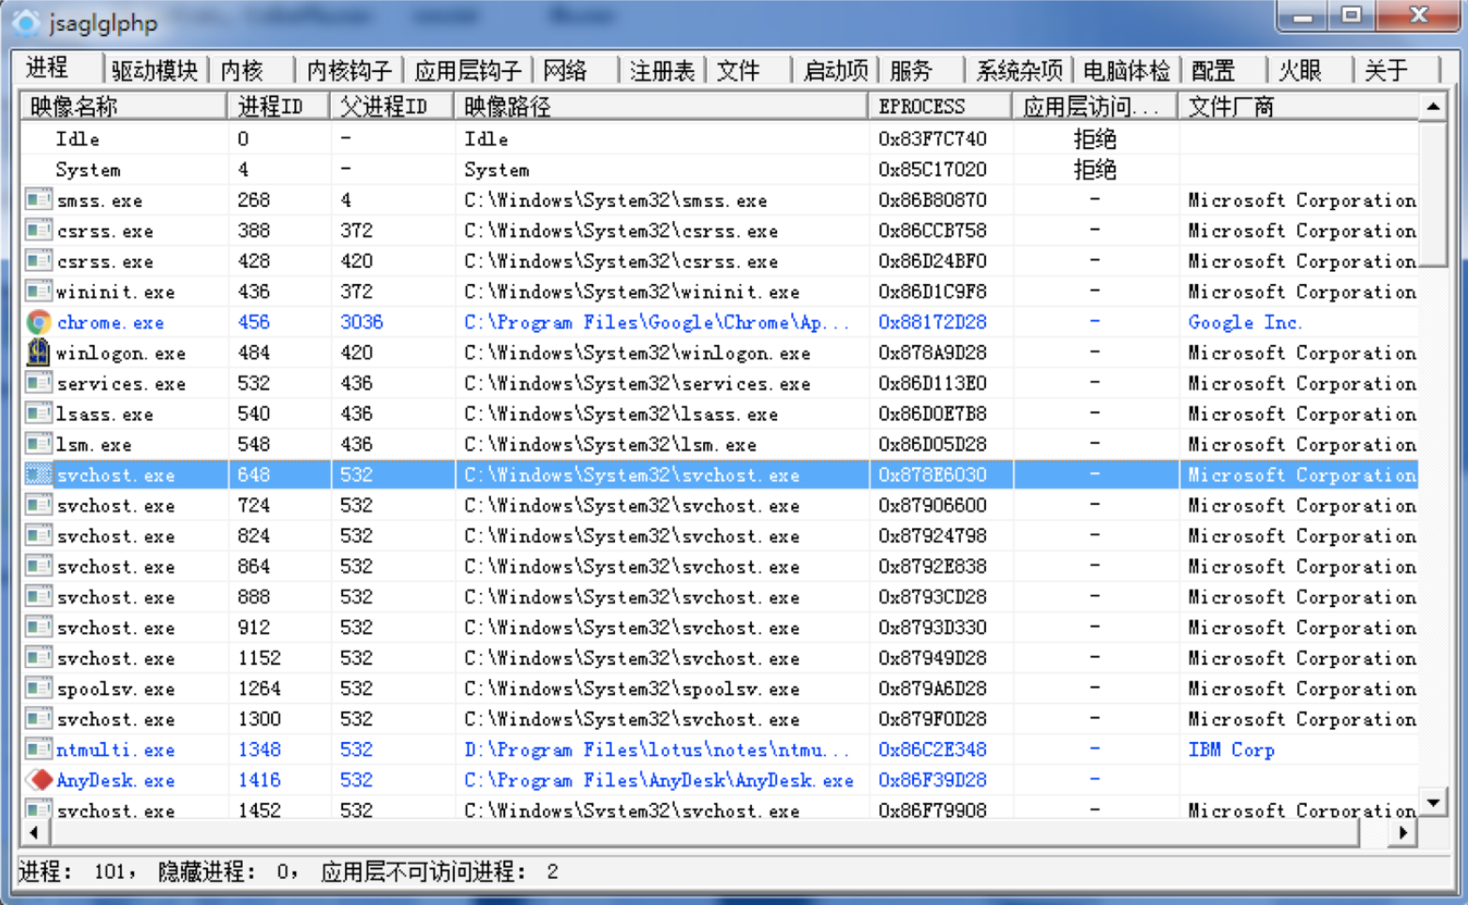Switch to the 内核 tab

pyautogui.click(x=243, y=70)
